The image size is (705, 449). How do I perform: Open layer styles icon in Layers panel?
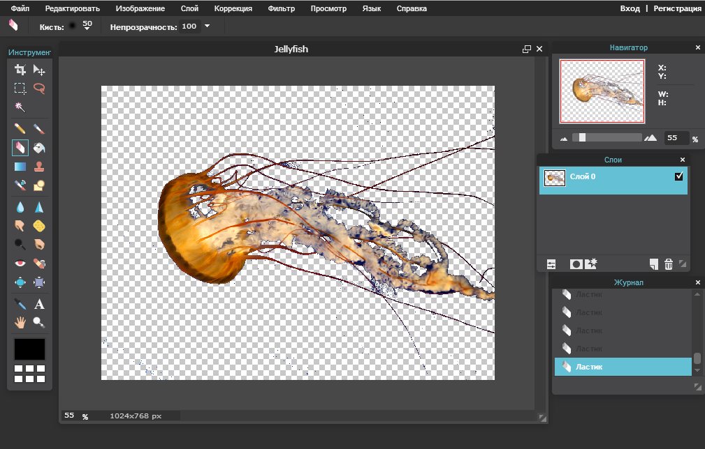(590, 264)
